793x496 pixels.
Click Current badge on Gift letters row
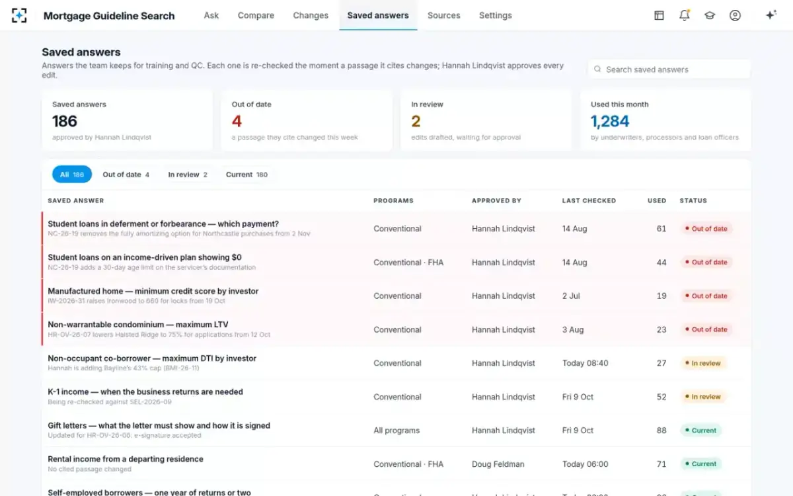coord(700,431)
